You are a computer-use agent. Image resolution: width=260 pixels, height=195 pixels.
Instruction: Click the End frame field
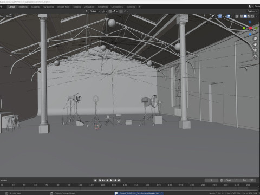(249, 180)
